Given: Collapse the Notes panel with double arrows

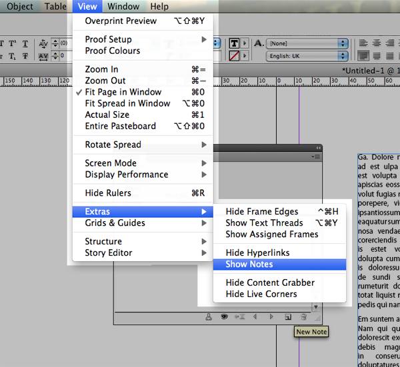Looking at the screenshot, I should point(318,148).
